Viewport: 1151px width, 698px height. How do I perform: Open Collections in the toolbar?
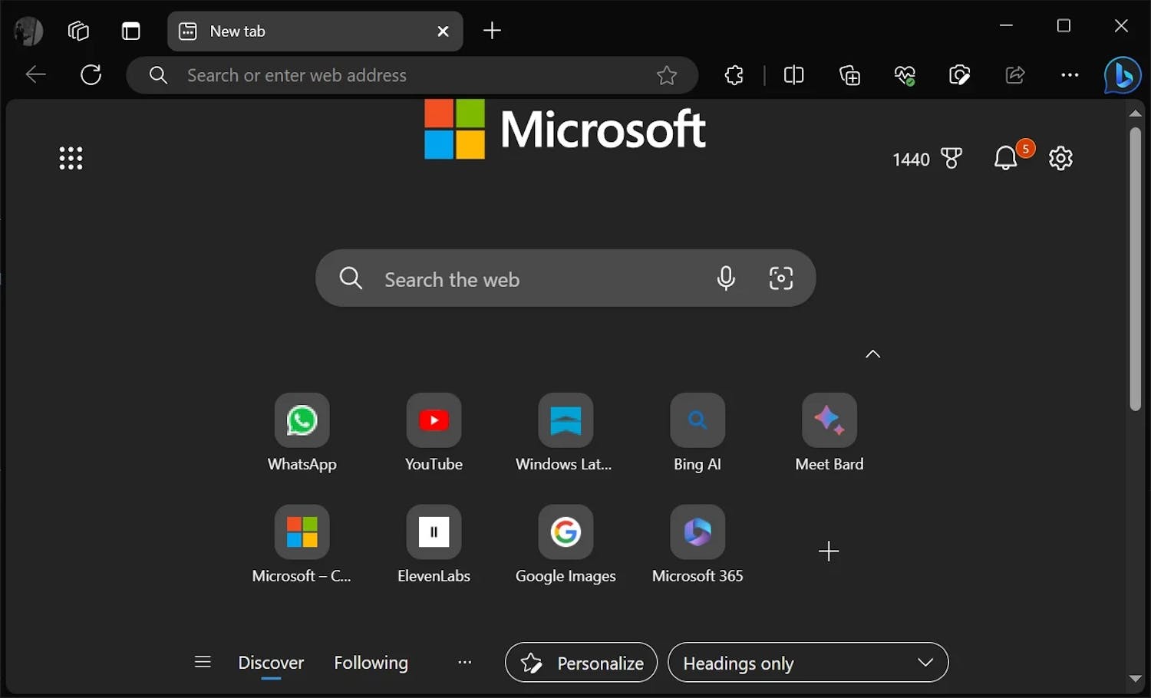pyautogui.click(x=849, y=74)
